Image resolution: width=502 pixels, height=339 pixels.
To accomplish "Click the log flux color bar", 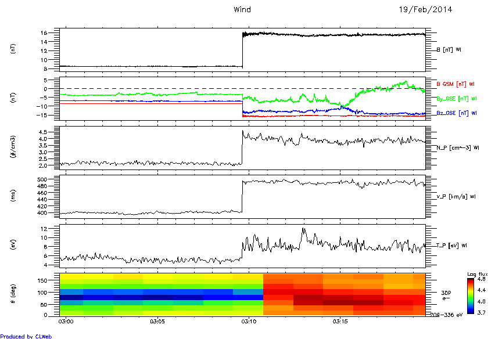I will click(x=470, y=296).
